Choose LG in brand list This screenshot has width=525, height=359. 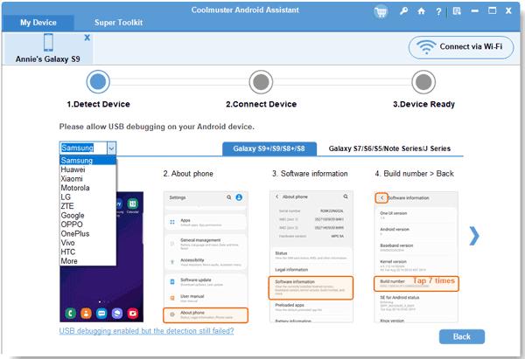click(x=87, y=197)
